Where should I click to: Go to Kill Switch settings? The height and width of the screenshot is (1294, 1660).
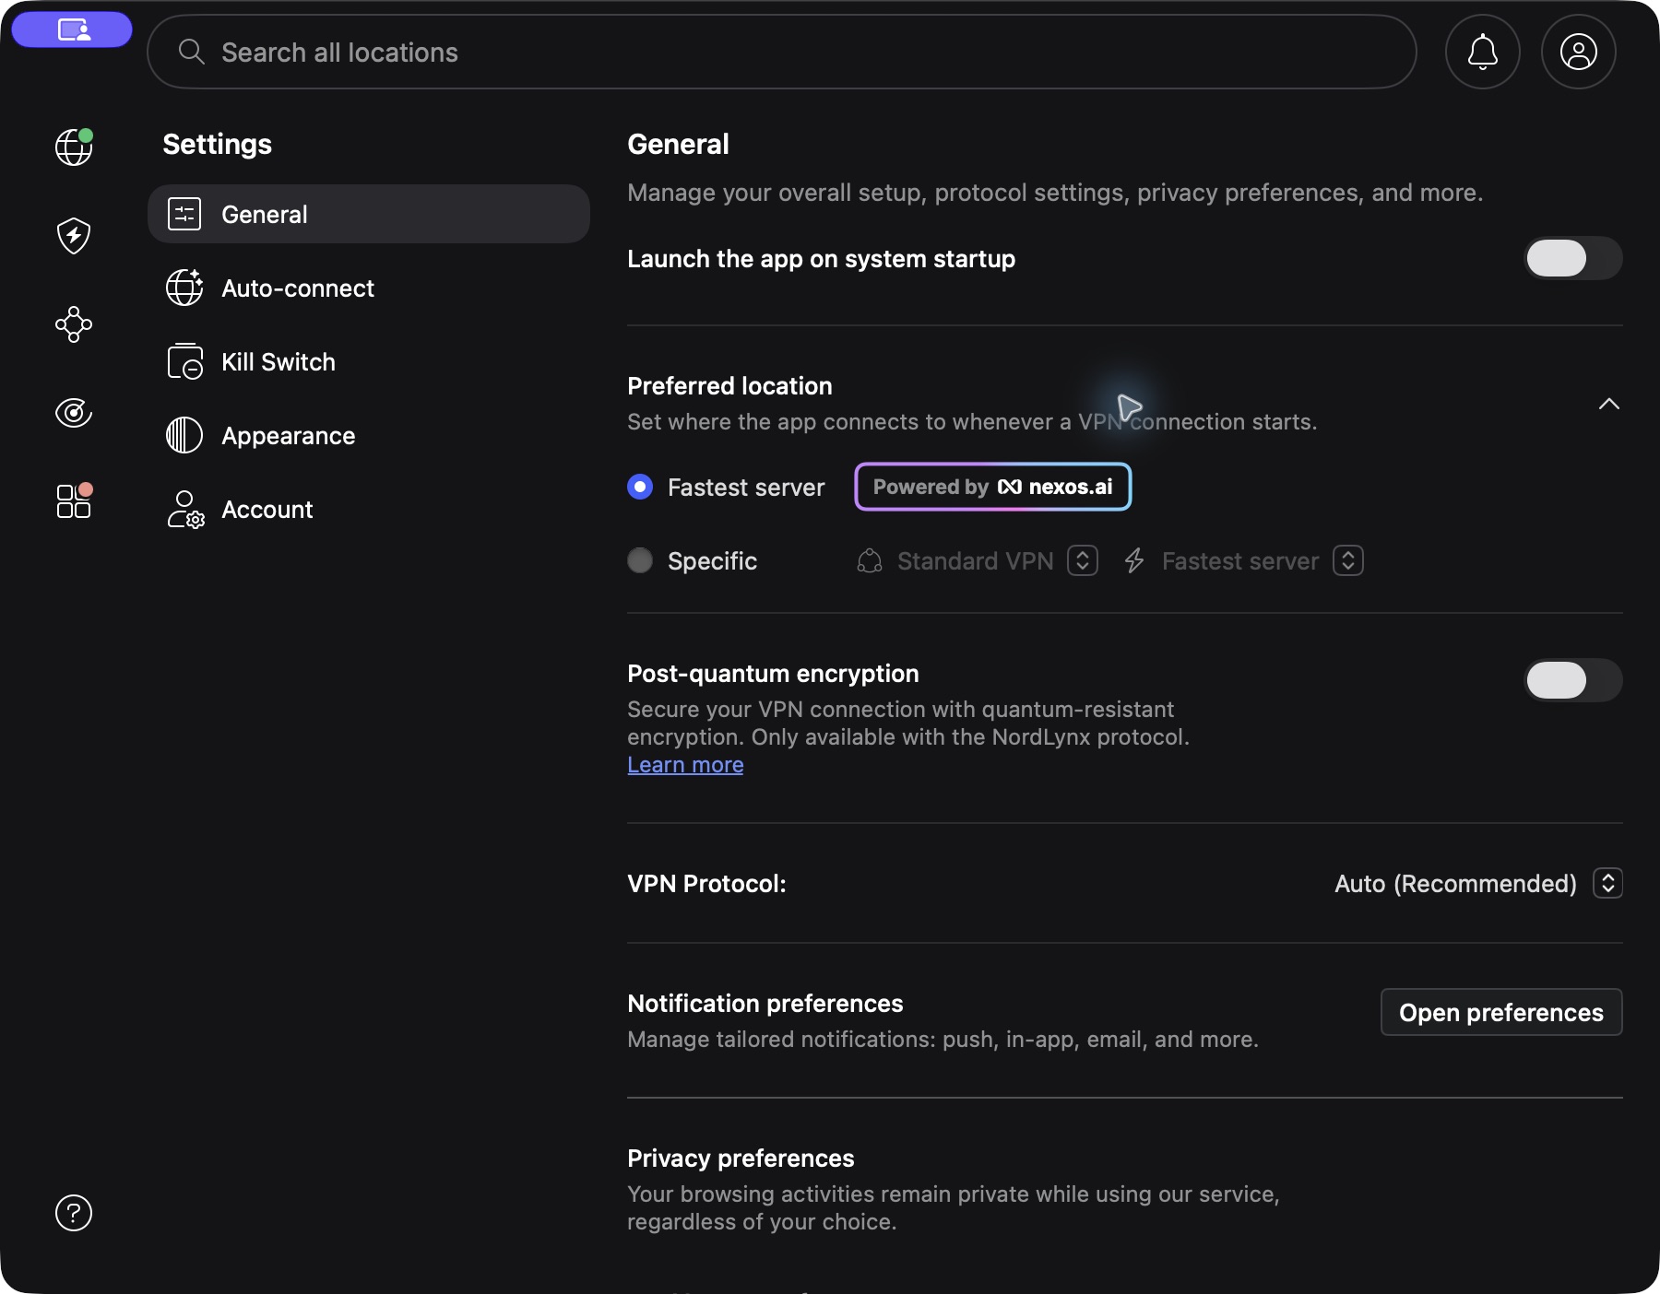click(369, 361)
